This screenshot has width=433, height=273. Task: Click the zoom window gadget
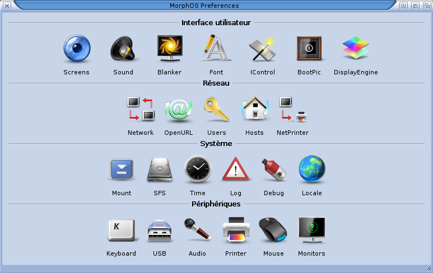(x=415, y=6)
